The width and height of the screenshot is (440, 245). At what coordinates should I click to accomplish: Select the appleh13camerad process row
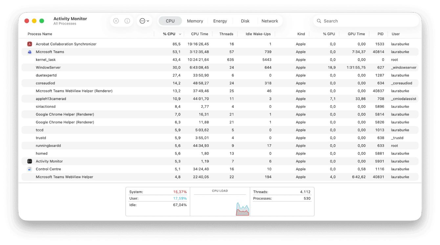[x=220, y=99]
